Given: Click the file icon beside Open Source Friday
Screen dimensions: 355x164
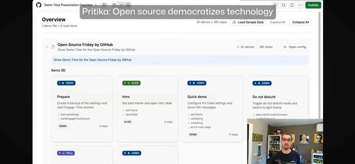Looking at the screenshot, I should click(53, 47).
